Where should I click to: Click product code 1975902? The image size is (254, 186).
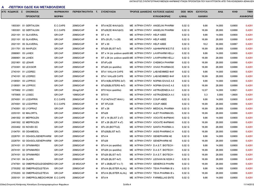[x=16, y=90]
